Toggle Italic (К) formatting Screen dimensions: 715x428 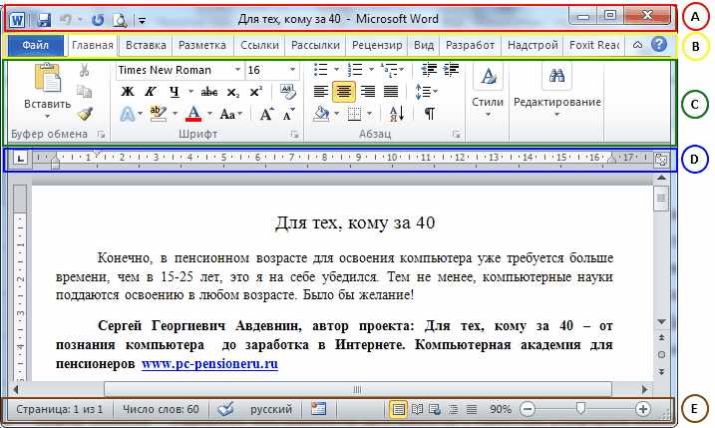(152, 92)
